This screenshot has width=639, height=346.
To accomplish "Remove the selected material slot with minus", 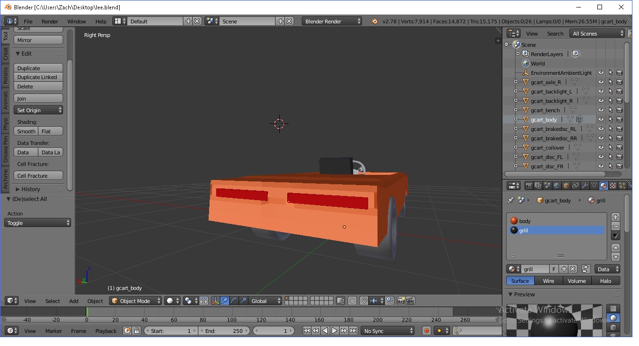I will tap(616, 226).
